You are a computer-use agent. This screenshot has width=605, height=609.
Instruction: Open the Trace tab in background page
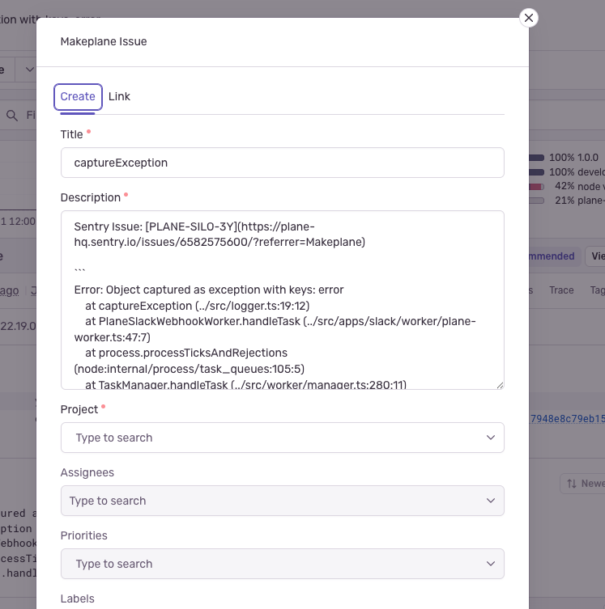tap(561, 290)
